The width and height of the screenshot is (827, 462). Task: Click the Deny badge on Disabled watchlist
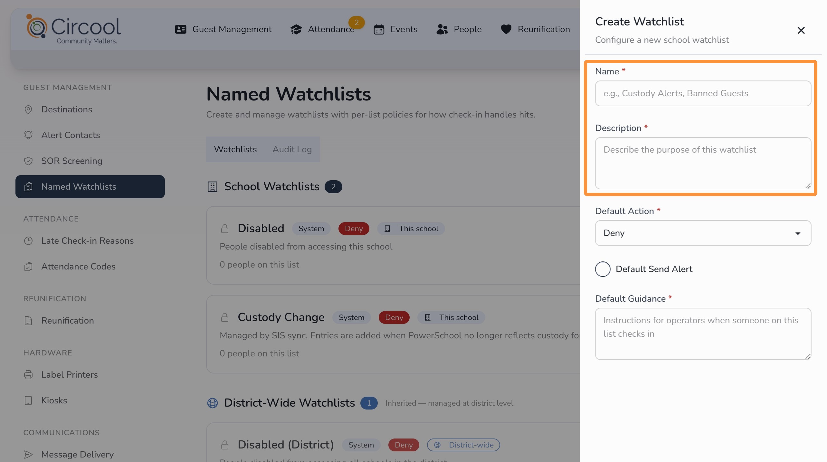click(x=354, y=229)
